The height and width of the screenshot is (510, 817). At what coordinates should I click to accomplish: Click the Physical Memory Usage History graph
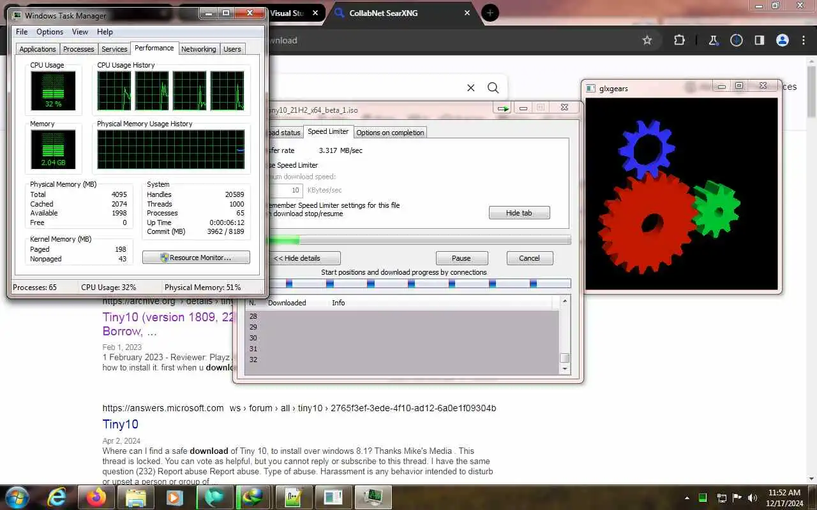click(171, 150)
